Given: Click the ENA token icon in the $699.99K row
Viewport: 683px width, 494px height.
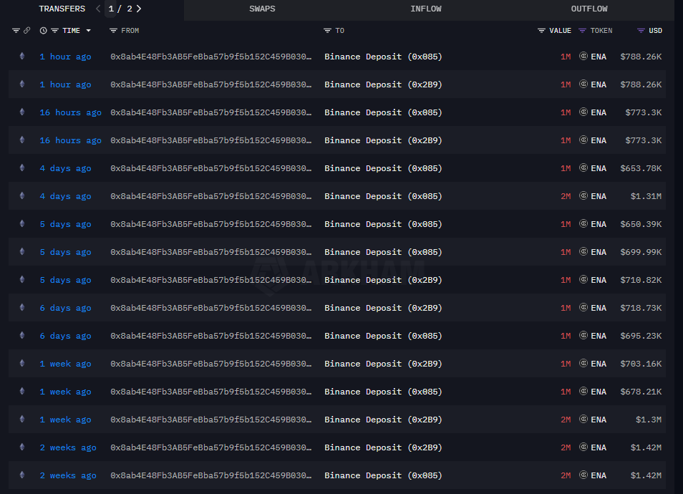Looking at the screenshot, I should pos(583,251).
